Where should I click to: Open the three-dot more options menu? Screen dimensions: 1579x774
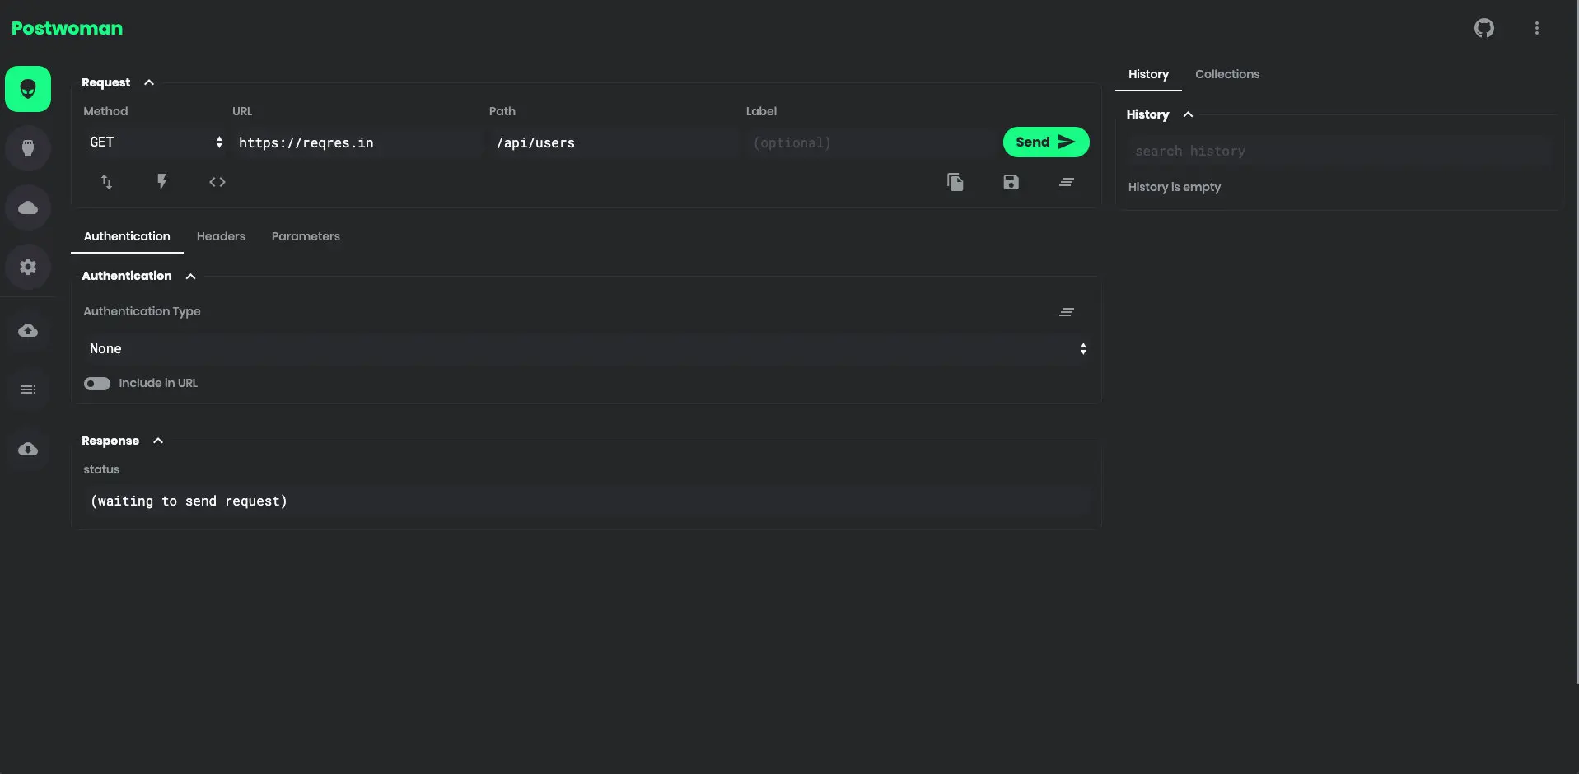[1537, 28]
